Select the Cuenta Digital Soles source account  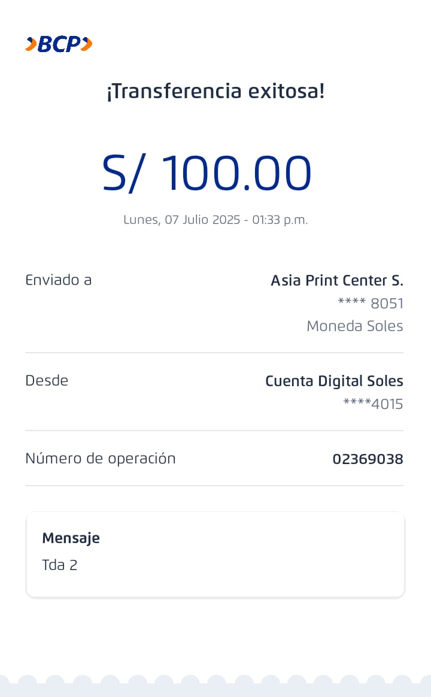coord(334,381)
